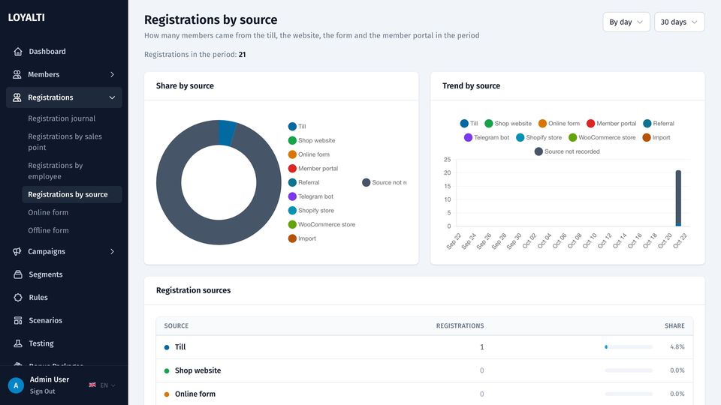
Task: Click the Scenarios icon in sidebar
Action: pos(18,320)
